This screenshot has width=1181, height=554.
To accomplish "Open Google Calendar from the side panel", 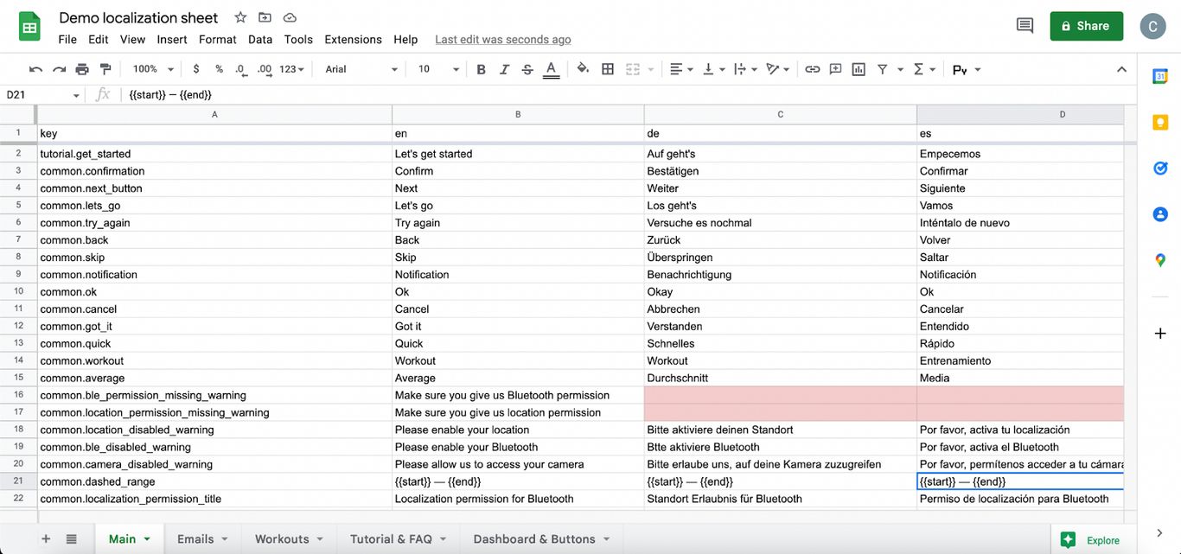I will coord(1160,76).
